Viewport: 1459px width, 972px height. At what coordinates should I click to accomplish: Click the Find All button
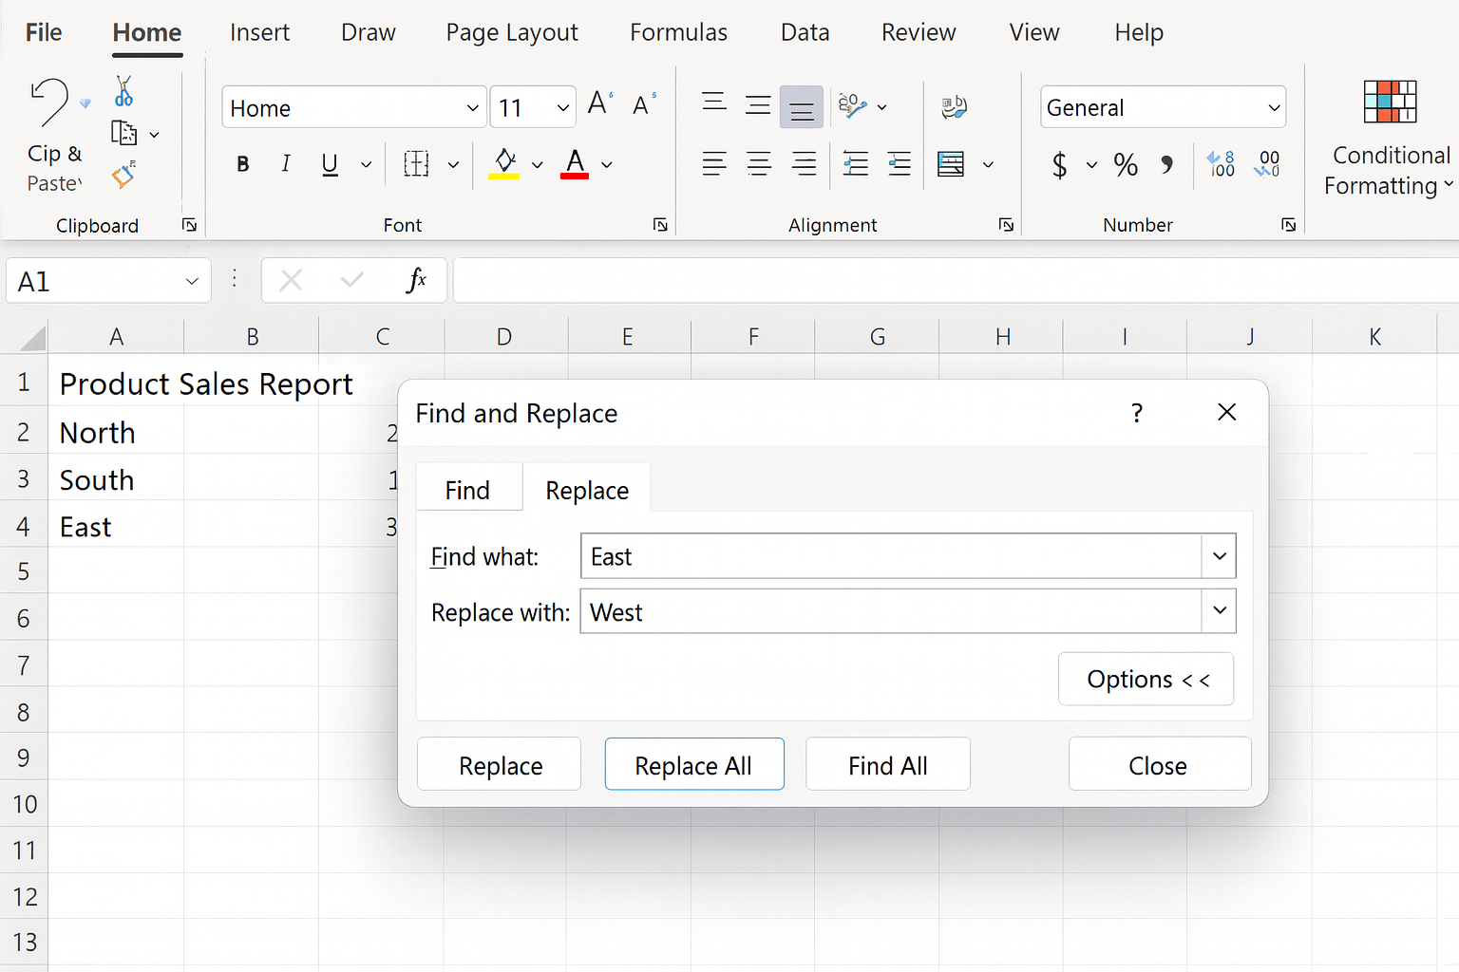[x=888, y=764]
